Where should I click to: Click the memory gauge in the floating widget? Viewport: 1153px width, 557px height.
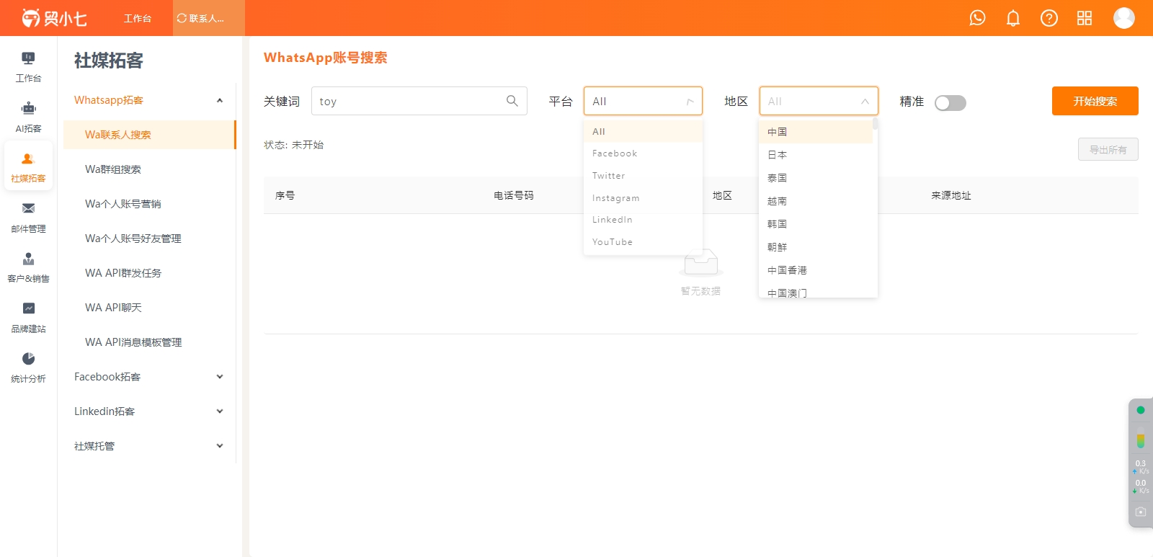coord(1141,438)
